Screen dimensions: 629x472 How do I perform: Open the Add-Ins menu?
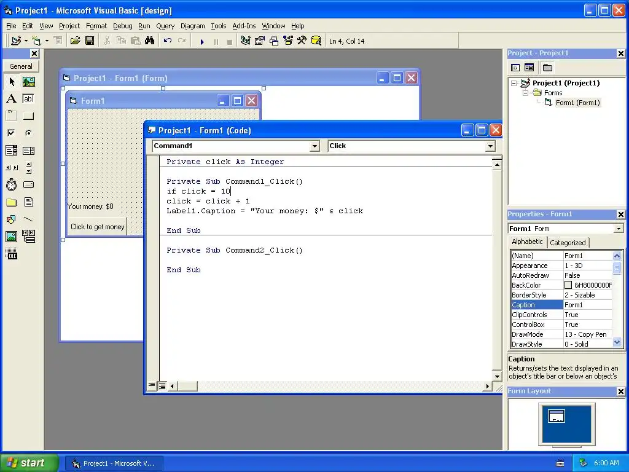pos(244,26)
